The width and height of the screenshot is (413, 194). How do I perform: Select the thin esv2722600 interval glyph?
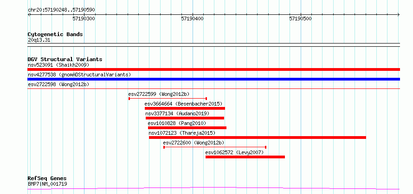[215, 147]
